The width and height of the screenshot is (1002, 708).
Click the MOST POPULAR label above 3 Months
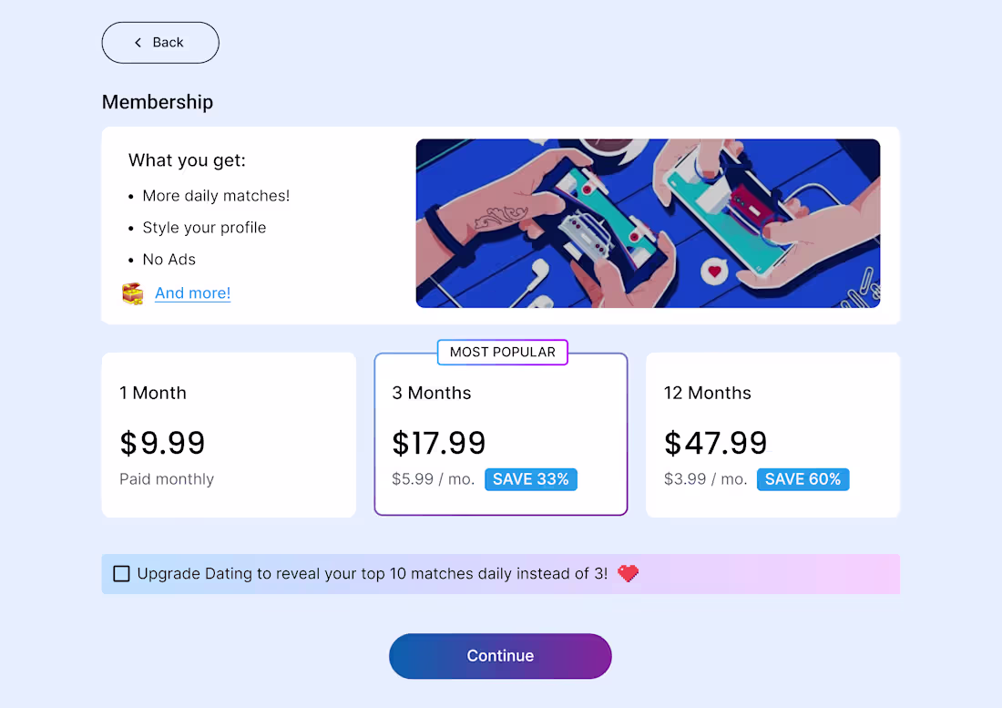pyautogui.click(x=502, y=352)
